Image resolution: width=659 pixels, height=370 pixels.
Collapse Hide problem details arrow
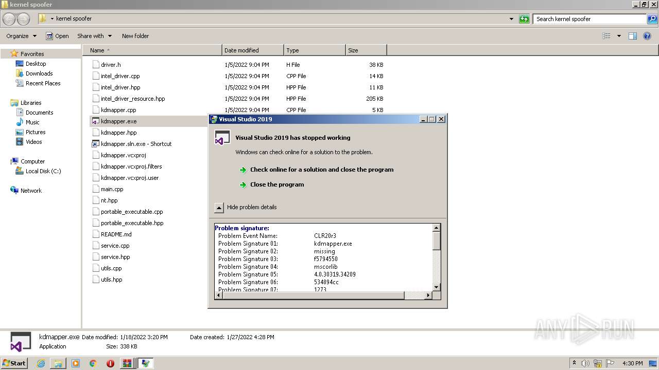(x=219, y=208)
